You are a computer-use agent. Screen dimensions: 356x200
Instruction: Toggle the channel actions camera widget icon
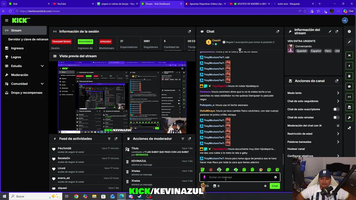click(x=349, y=107)
